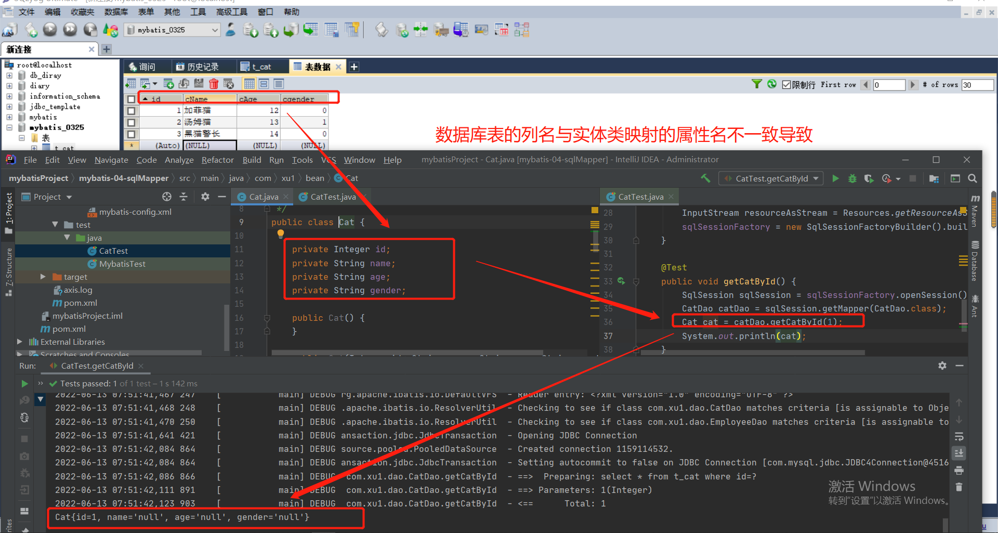The height and width of the screenshot is (533, 998).
Task: Click the save icon in SQLyog table toolbar
Action: coord(199,84)
